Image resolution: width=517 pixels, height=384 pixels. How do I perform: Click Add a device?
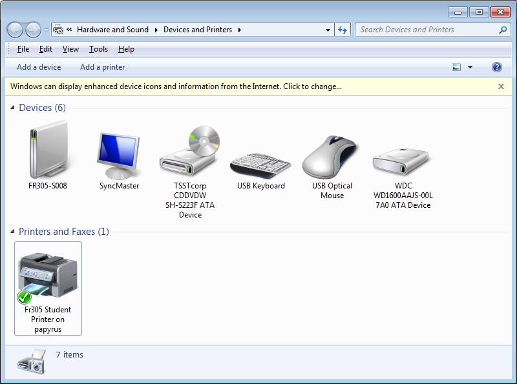pyautogui.click(x=39, y=67)
